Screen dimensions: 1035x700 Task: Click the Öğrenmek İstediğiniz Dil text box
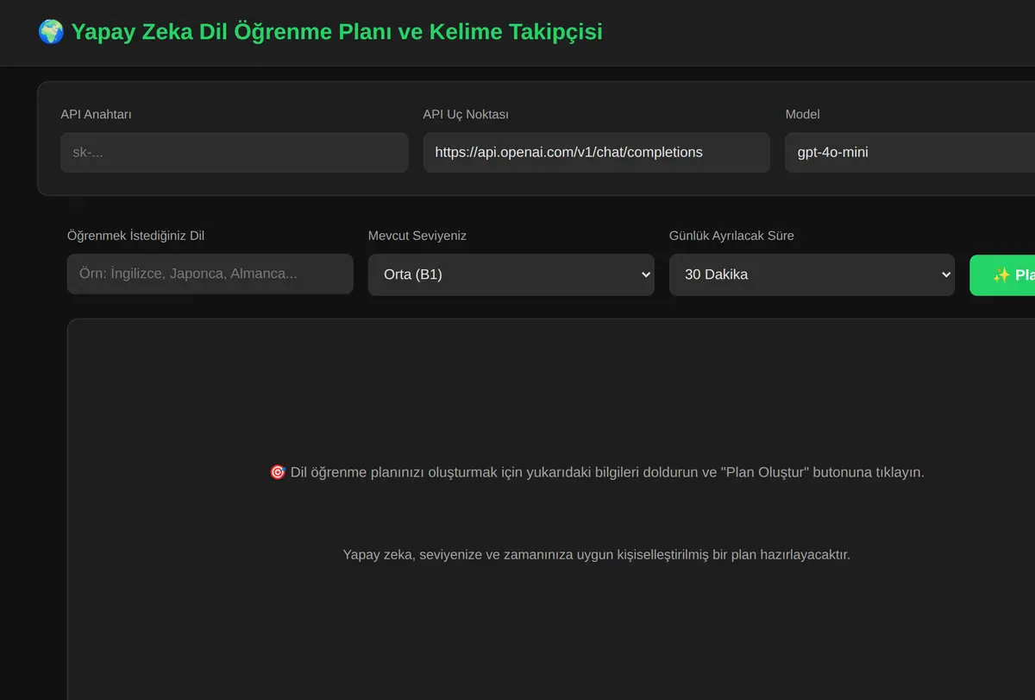(x=210, y=274)
